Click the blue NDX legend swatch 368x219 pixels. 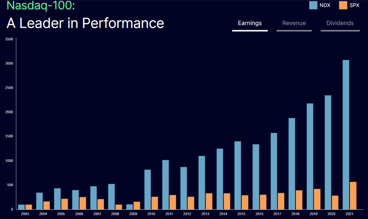point(313,5)
